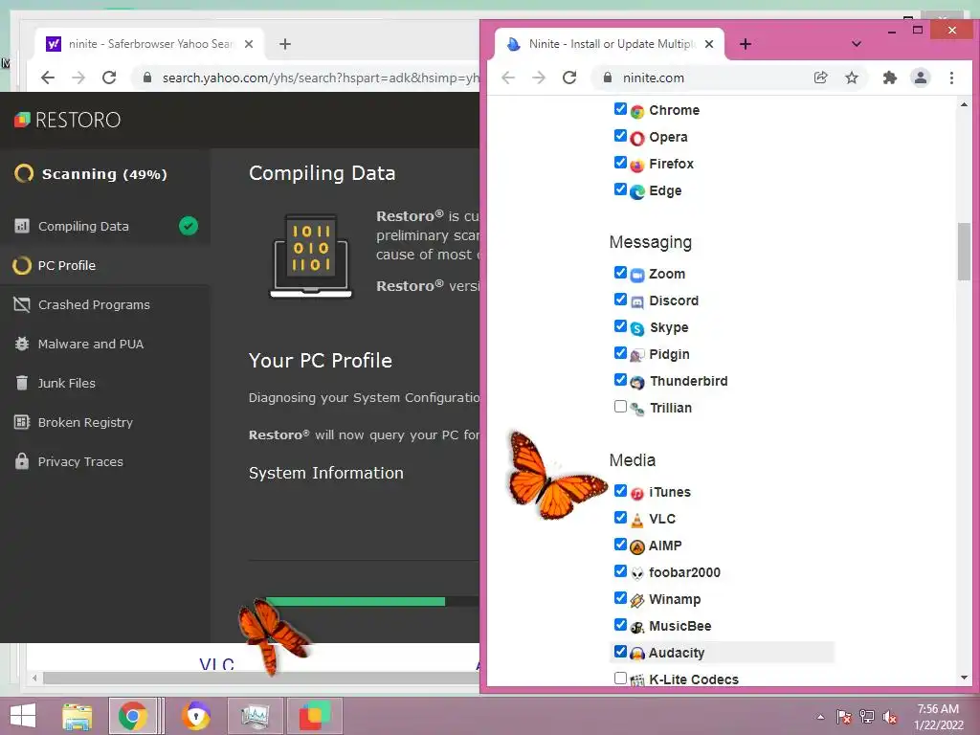Uncheck the Discord checkbox
Screen dimensions: 980x735
620,300
